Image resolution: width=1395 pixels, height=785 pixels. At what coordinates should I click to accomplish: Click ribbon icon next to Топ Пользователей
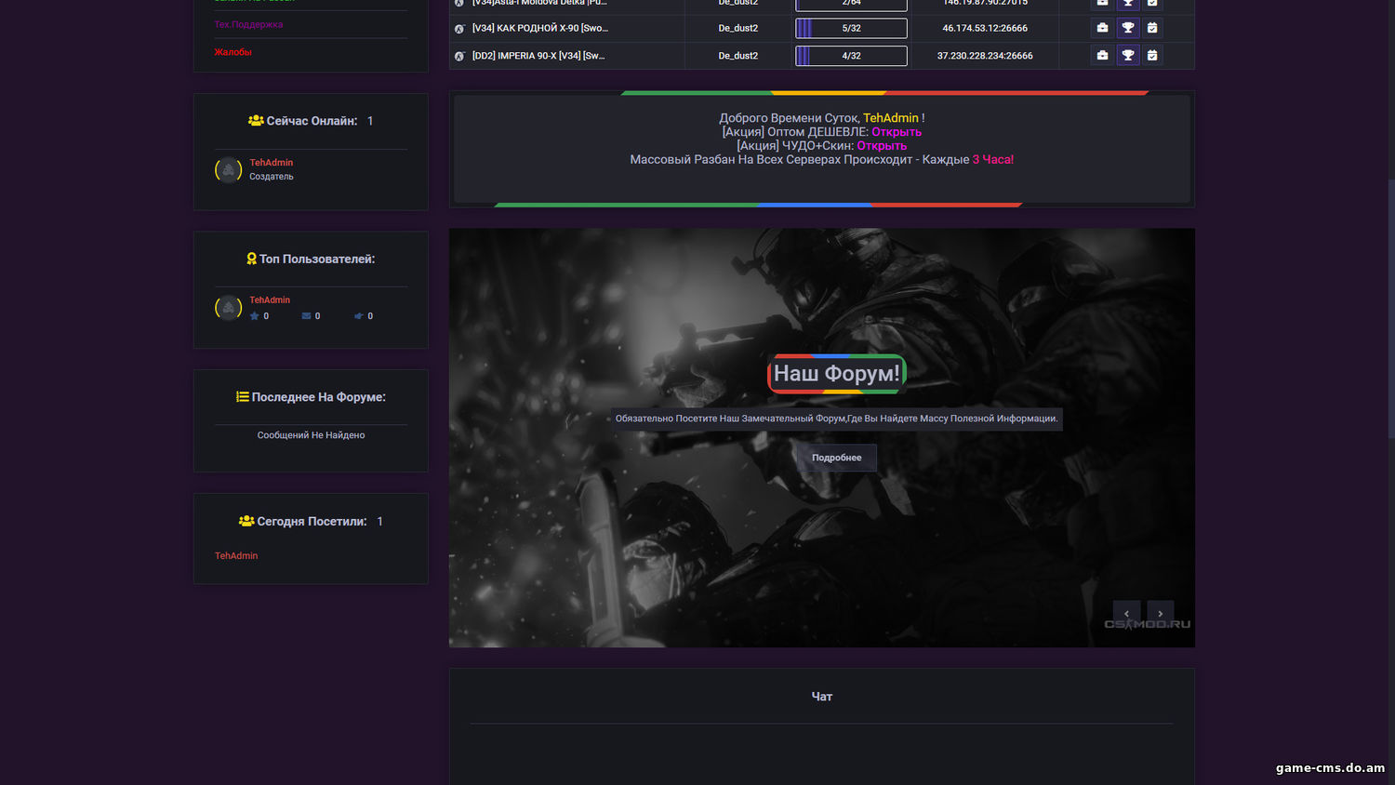coord(251,259)
